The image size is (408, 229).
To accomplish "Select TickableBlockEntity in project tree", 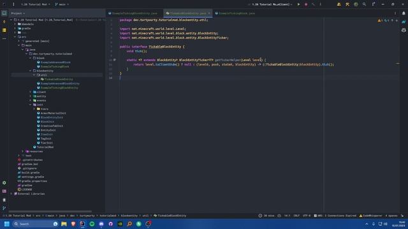I will [x=58, y=79].
